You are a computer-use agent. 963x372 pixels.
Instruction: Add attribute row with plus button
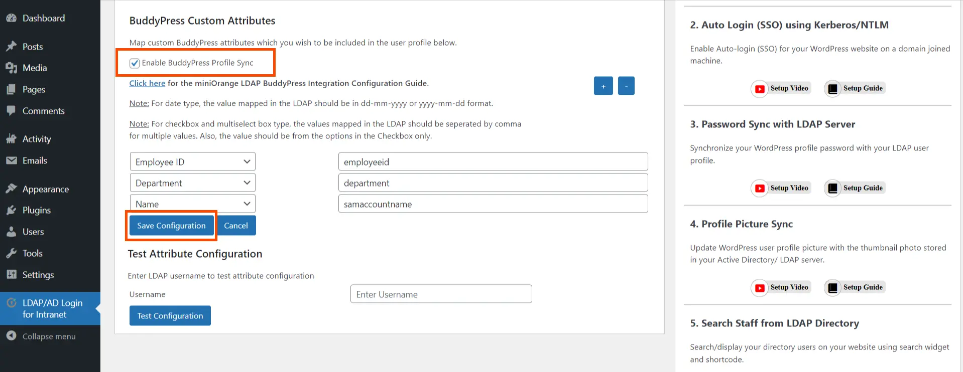[603, 86]
